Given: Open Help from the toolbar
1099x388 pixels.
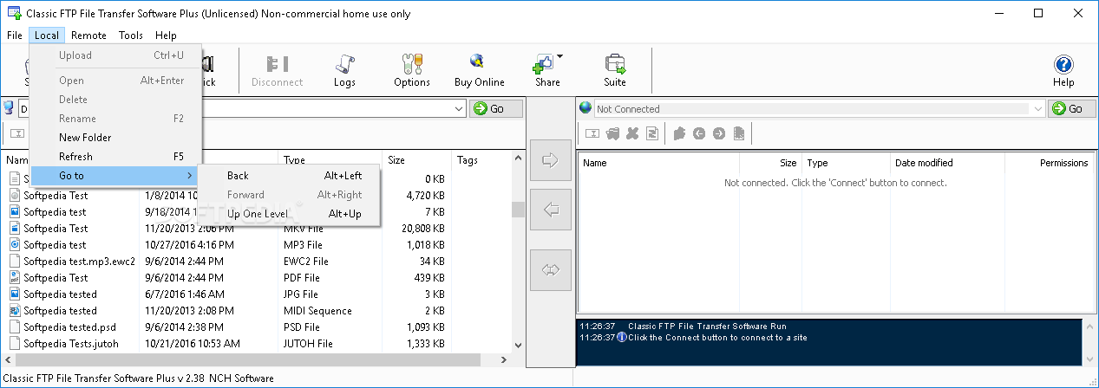Looking at the screenshot, I should pyautogui.click(x=1063, y=70).
